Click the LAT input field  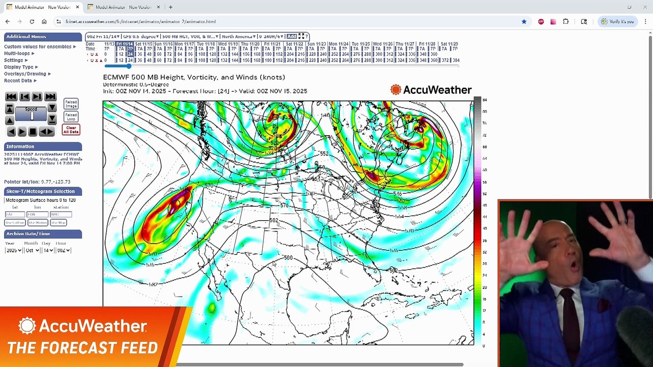coord(15,215)
